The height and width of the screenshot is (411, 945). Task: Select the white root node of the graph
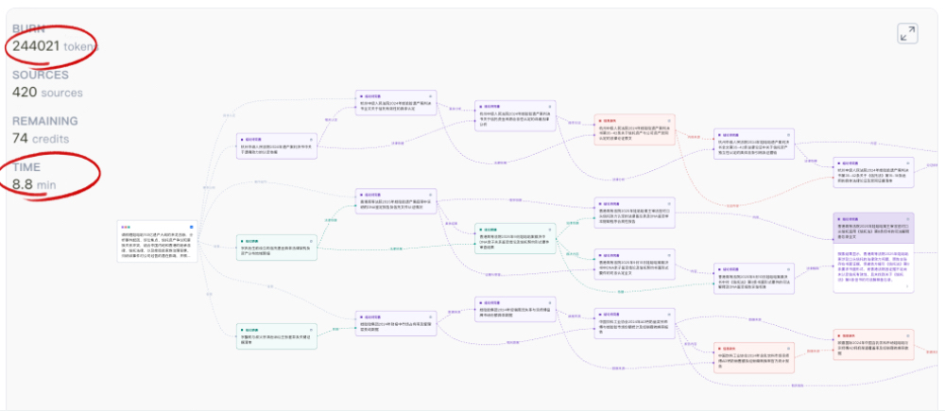pyautogui.click(x=157, y=243)
